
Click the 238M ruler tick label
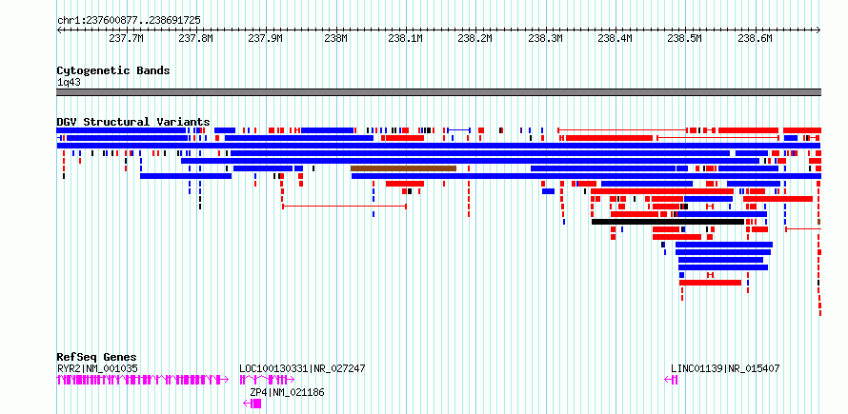click(336, 38)
